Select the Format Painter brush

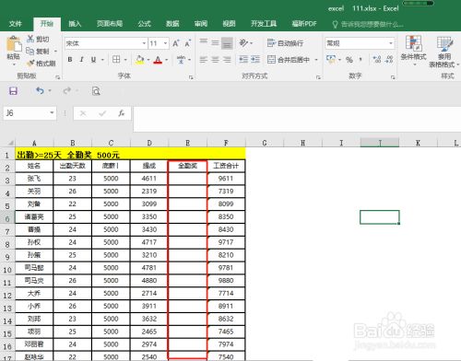[x=30, y=63]
